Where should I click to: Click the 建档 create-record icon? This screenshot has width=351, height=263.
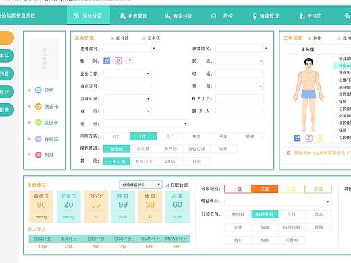pyautogui.click(x=38, y=90)
